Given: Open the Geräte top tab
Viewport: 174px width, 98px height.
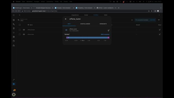Looking at the screenshot, I should tap(86, 15).
